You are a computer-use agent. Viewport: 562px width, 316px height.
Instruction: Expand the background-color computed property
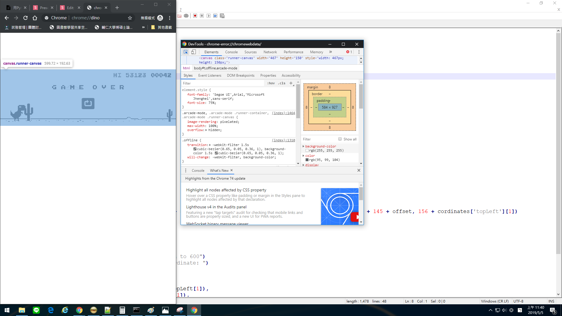tap(304, 146)
